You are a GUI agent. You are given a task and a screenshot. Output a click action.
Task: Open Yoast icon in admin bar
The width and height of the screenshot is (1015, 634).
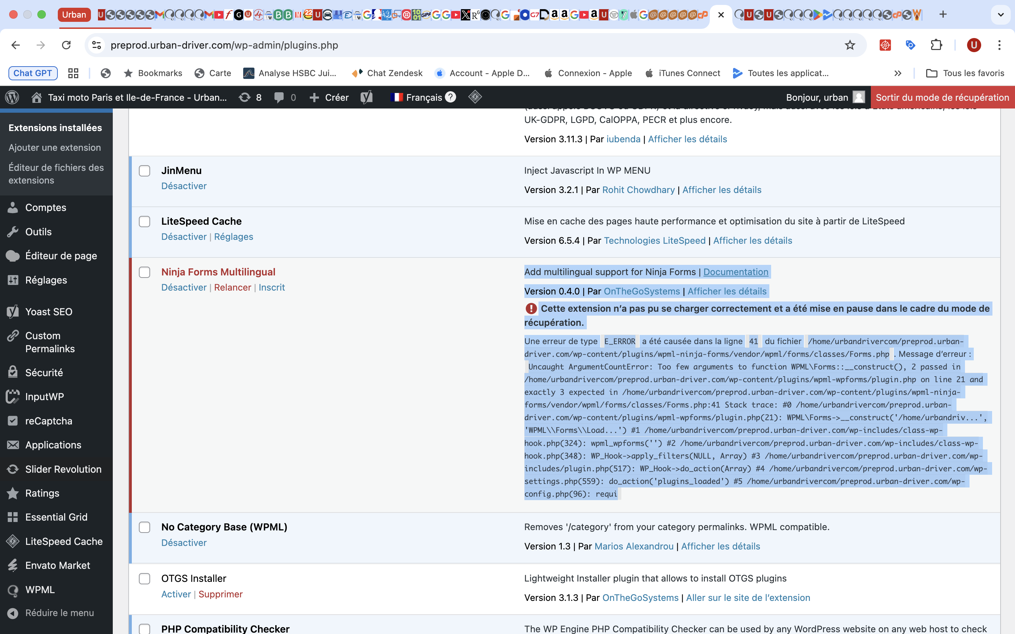[367, 97]
